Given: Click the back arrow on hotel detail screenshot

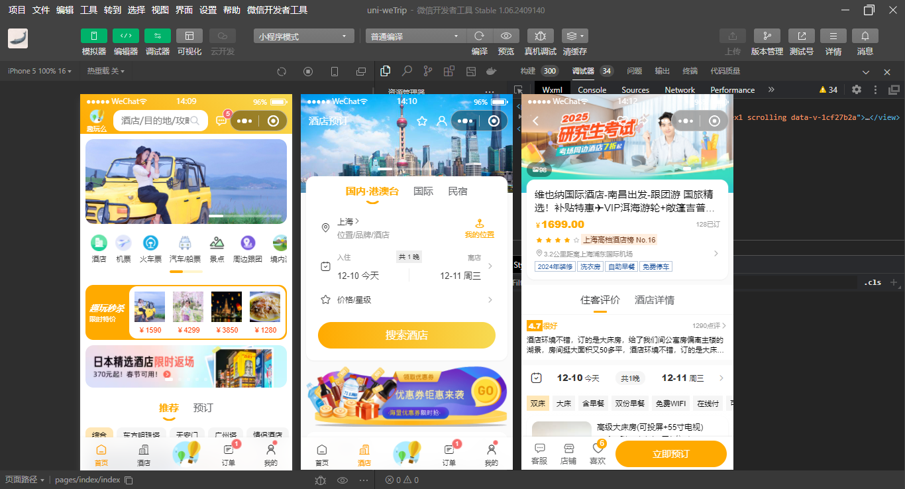Looking at the screenshot, I should (536, 121).
